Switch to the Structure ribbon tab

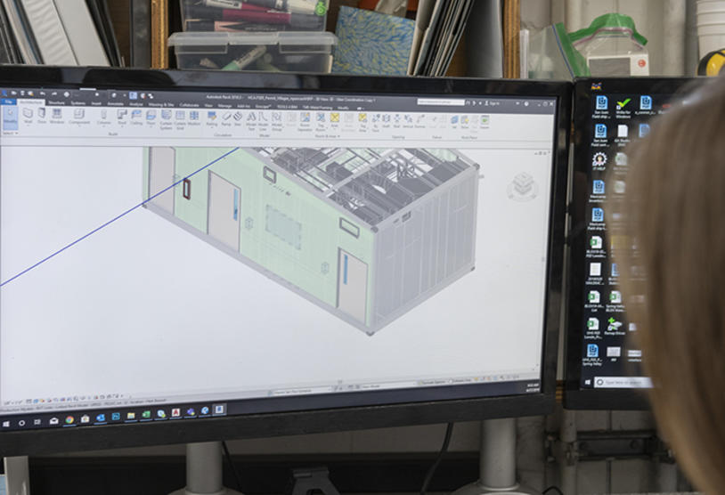pyautogui.click(x=56, y=103)
